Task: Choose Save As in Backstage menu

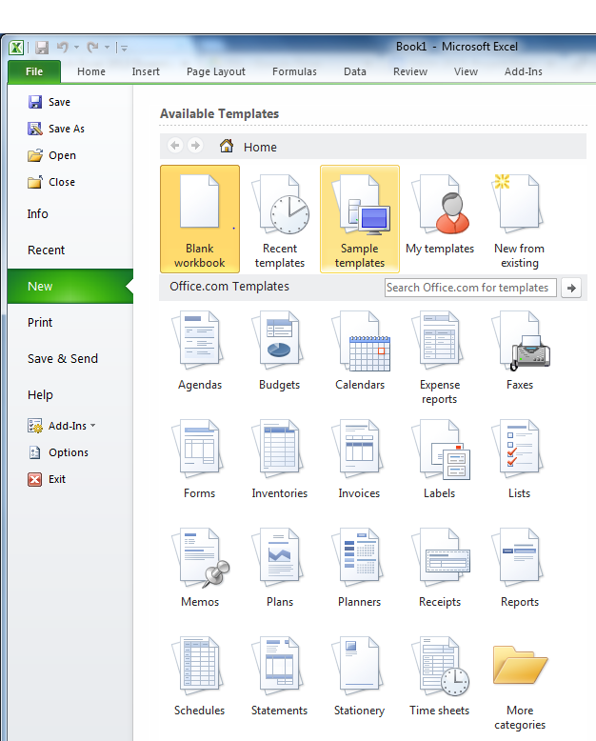Action: click(x=56, y=129)
